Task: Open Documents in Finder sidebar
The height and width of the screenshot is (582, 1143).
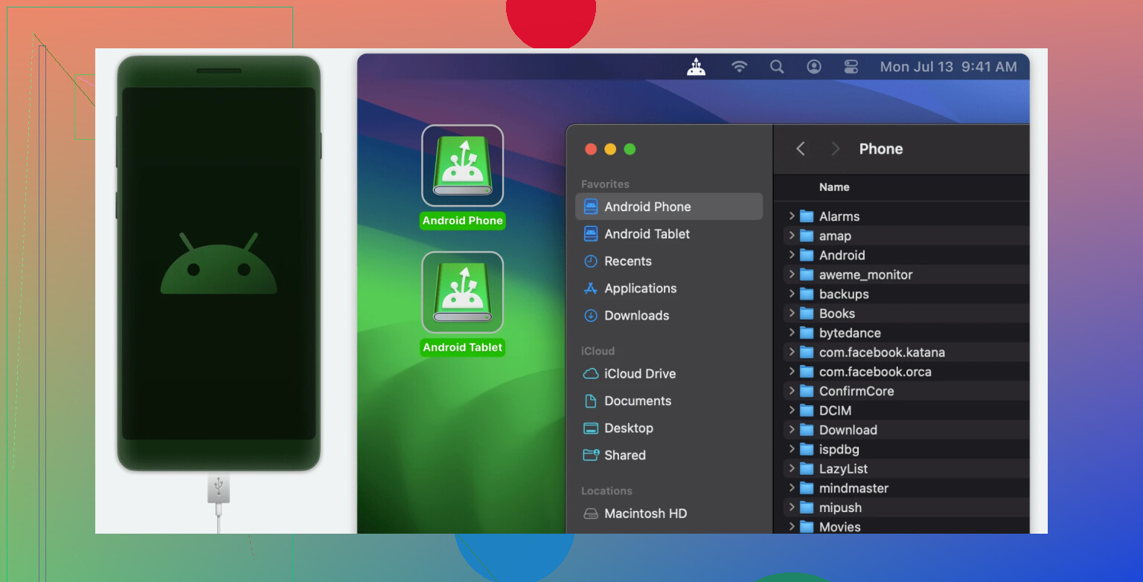Action: point(669,401)
